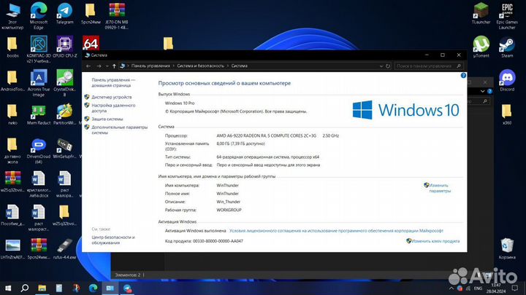Open the Microsoft license terms link
Image resolution: width=526 pixels, height=295 pixels.
(x=336, y=231)
